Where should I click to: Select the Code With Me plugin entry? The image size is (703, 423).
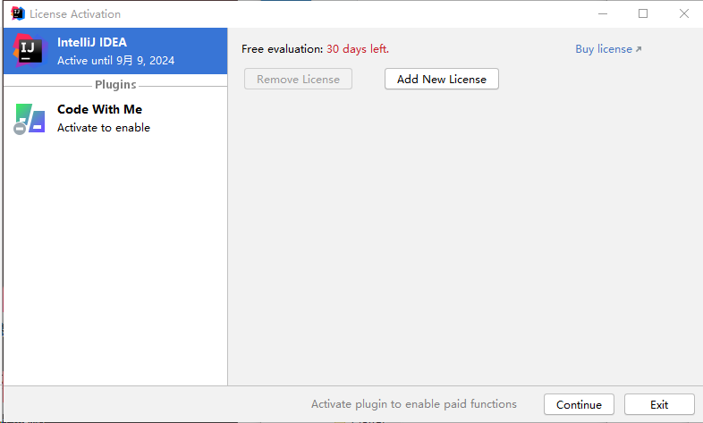point(115,118)
